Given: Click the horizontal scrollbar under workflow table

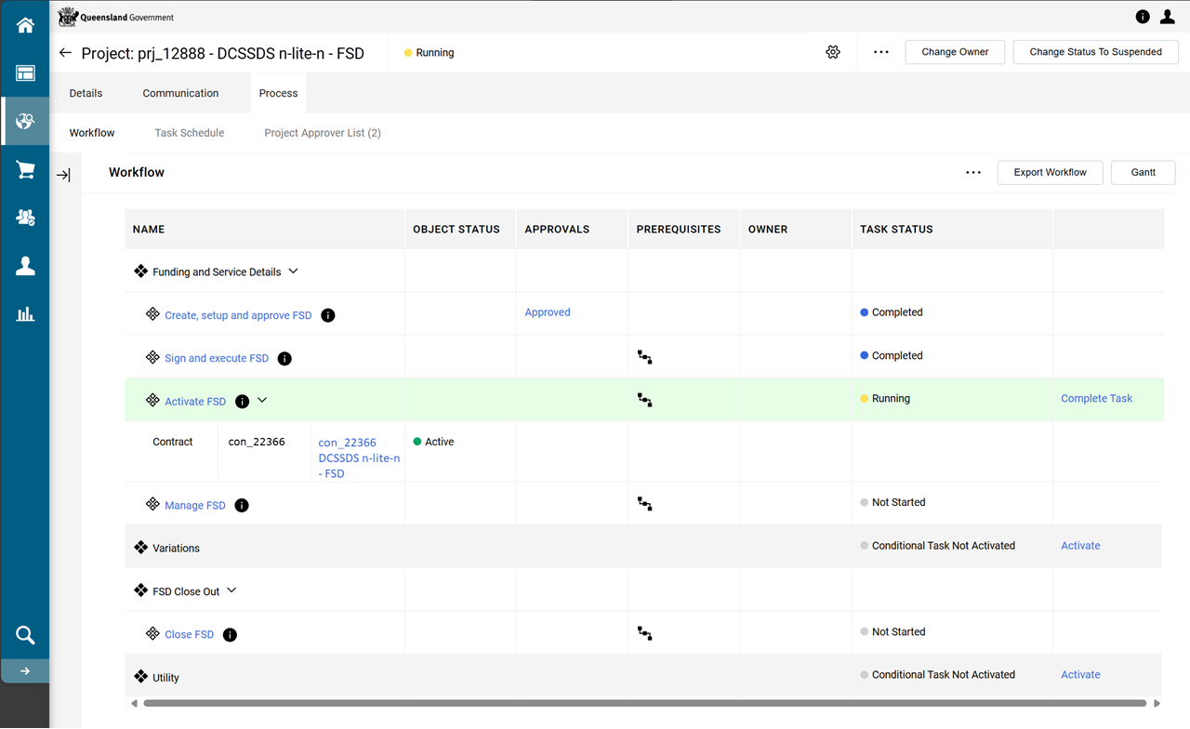Looking at the screenshot, I should point(641,703).
